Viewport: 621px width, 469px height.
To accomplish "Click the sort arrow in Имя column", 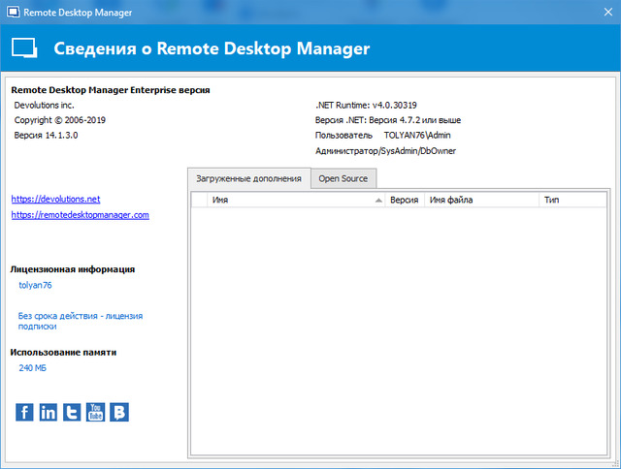I will point(378,200).
